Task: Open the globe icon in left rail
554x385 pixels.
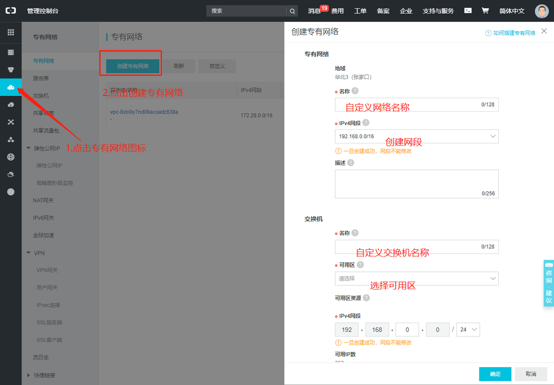Action: [11, 157]
